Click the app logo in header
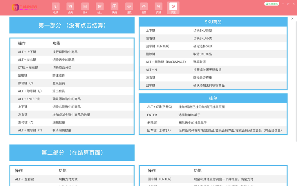297x186 pixels. [25, 8]
